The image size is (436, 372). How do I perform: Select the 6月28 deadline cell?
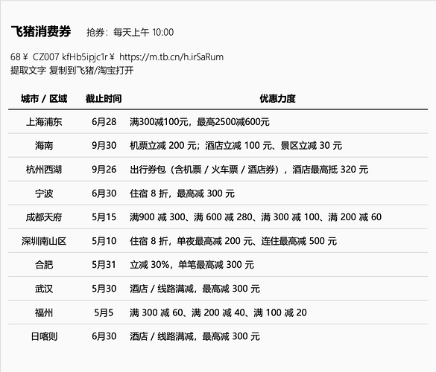point(104,122)
